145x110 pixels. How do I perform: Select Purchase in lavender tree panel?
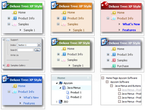[123, 66]
